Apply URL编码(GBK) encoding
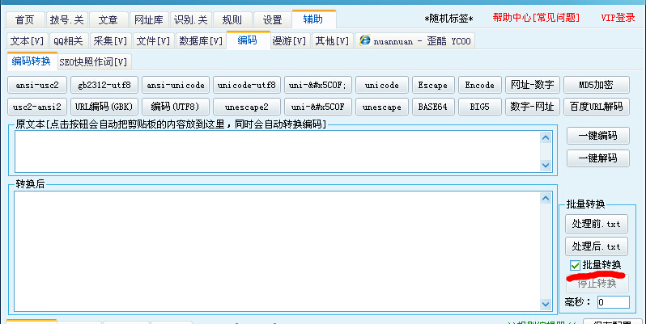 (104, 107)
